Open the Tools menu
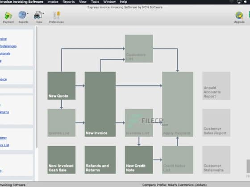The width and height of the screenshot is (250, 187). [95, 2]
